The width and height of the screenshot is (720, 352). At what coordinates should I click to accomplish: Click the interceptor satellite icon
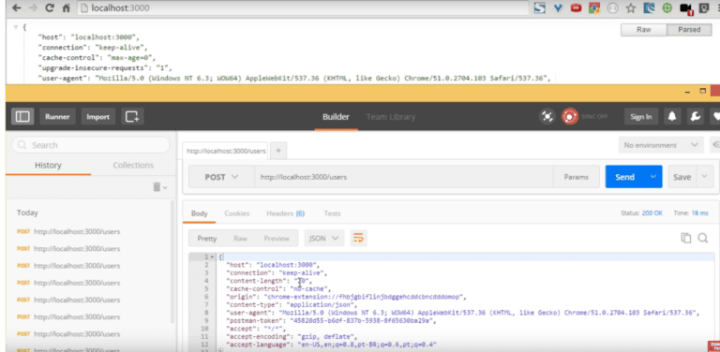(x=547, y=116)
